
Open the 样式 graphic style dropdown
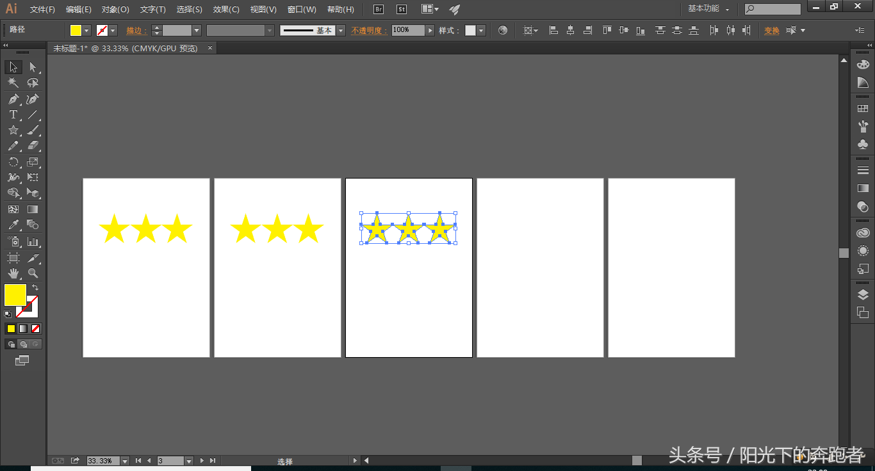click(x=480, y=30)
